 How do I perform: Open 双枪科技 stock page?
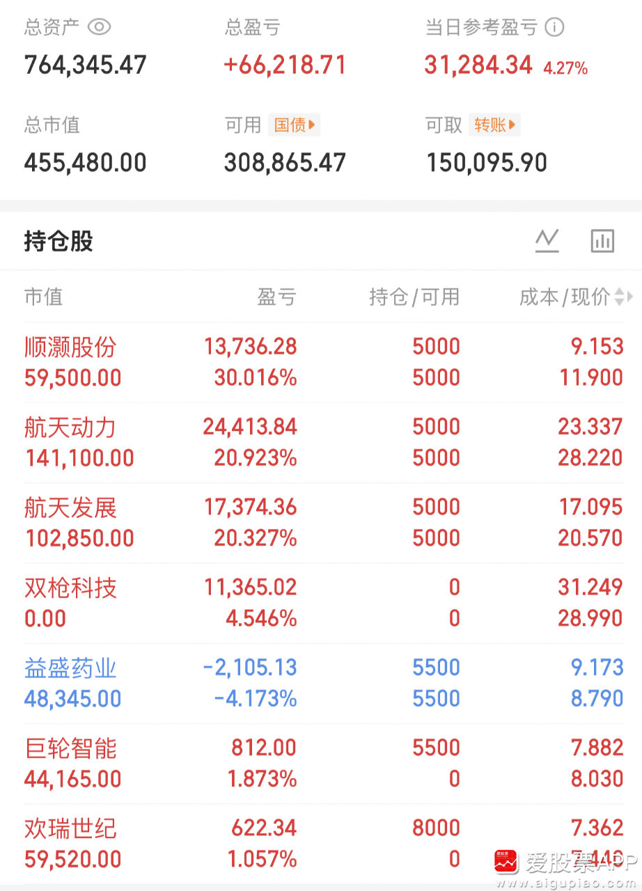tap(70, 588)
